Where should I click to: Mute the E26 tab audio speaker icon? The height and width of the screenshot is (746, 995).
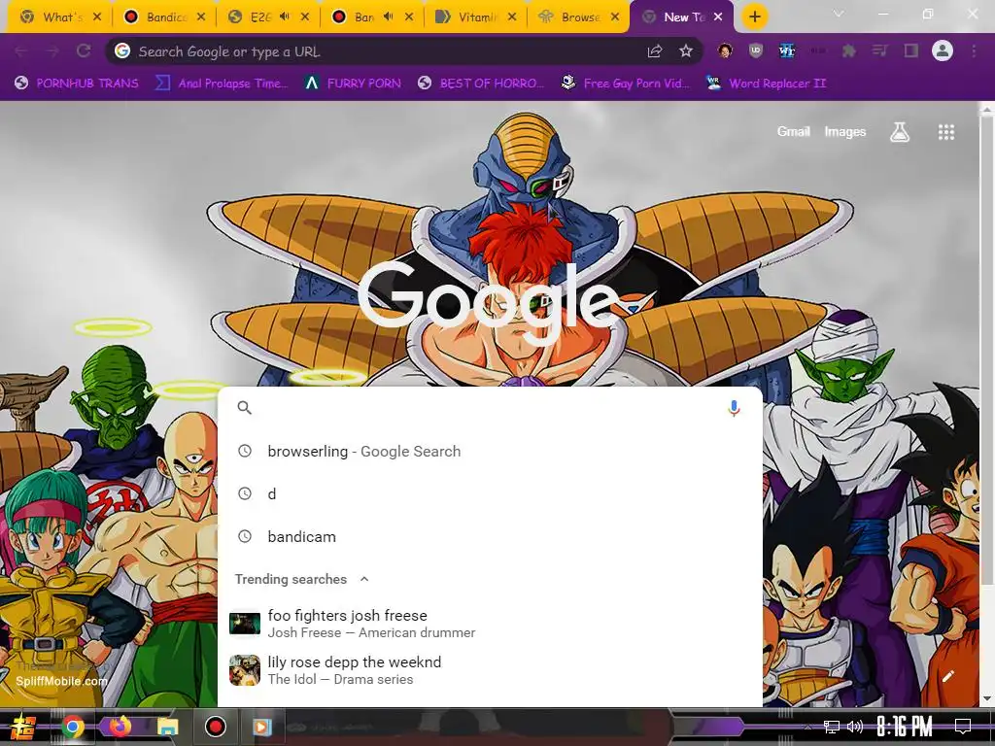click(x=285, y=17)
